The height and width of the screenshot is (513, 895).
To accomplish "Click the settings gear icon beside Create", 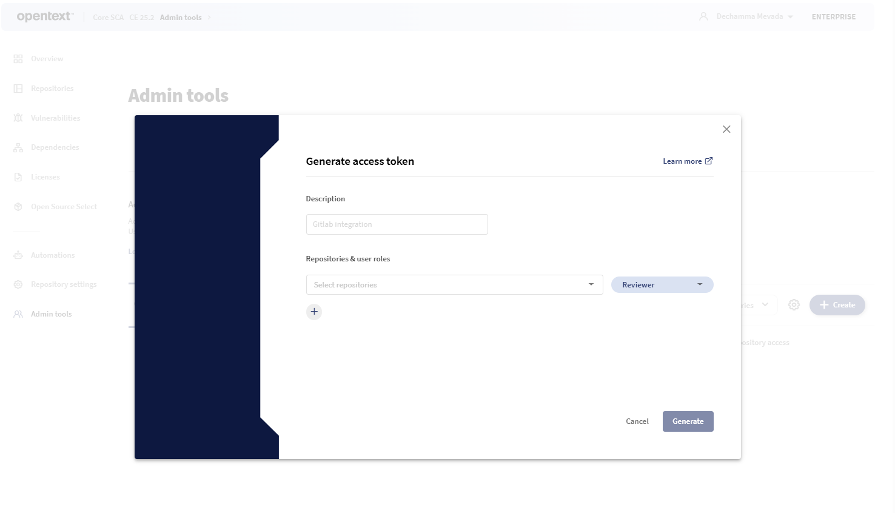I will point(794,305).
